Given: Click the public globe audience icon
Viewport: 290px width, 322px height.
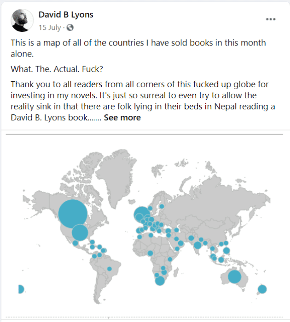Looking at the screenshot, I should [70, 27].
